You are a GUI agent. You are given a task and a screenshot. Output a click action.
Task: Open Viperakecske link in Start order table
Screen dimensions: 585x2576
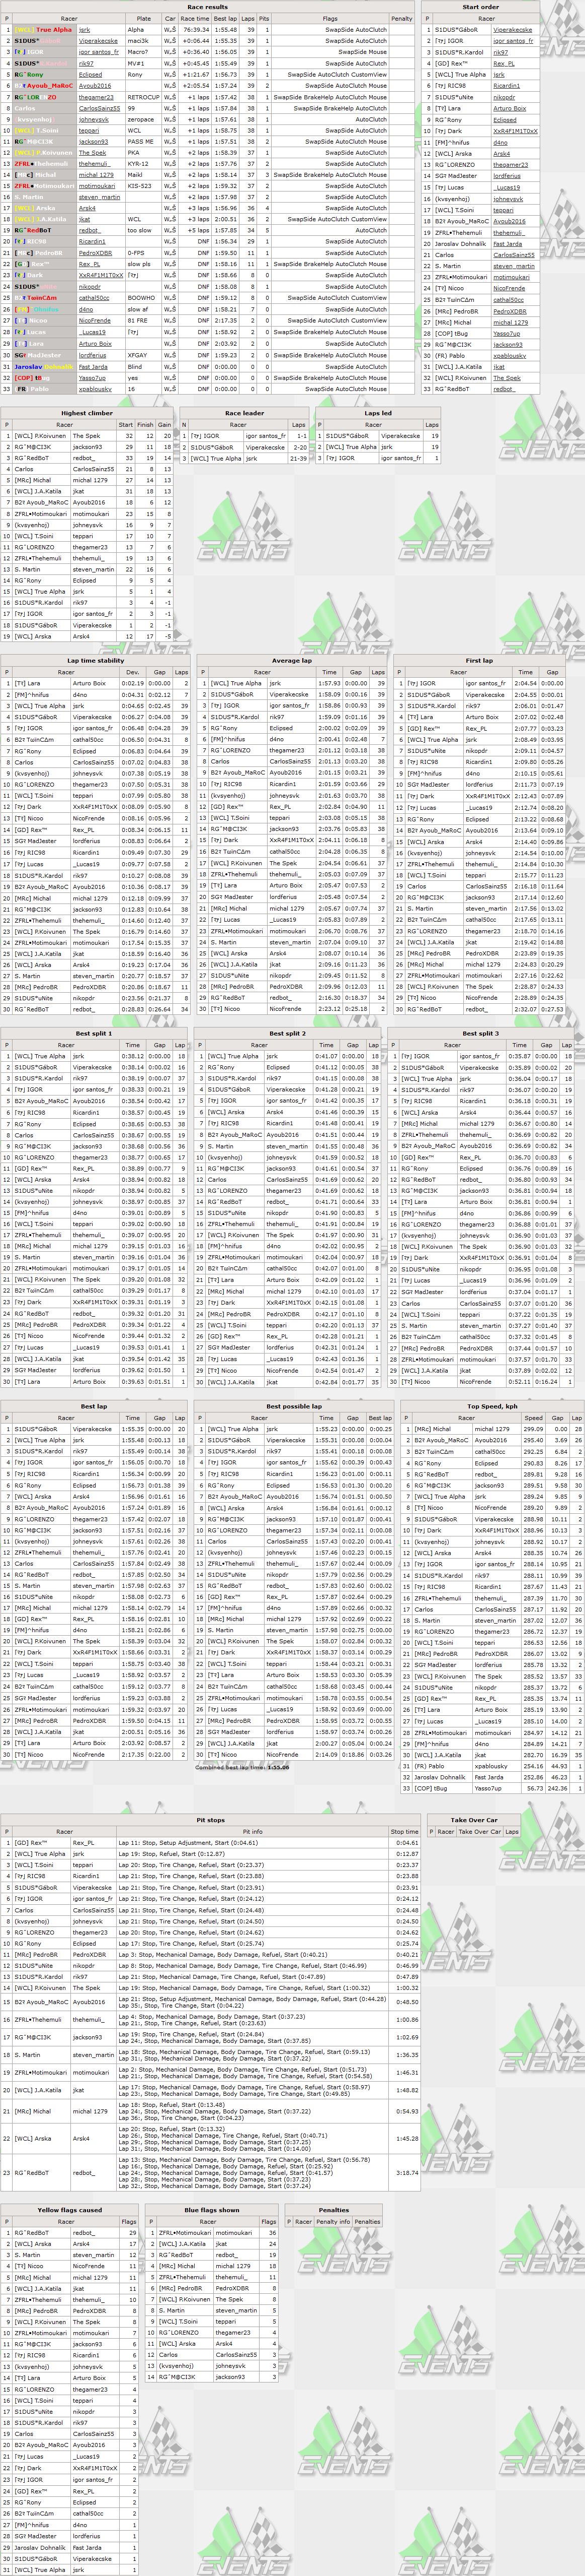tap(512, 30)
